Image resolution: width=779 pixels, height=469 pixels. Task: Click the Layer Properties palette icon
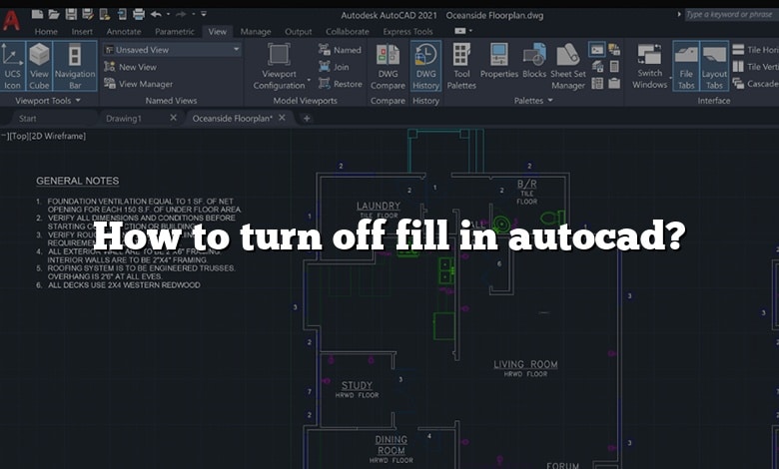(x=597, y=67)
